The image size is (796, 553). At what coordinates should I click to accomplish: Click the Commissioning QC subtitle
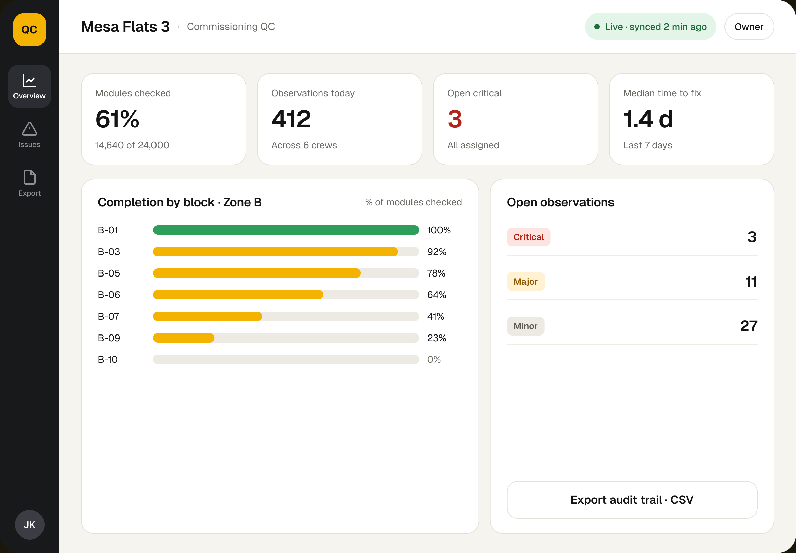[x=231, y=27]
